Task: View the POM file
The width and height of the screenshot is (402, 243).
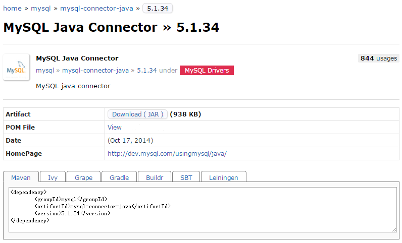Action: pyautogui.click(x=115, y=128)
